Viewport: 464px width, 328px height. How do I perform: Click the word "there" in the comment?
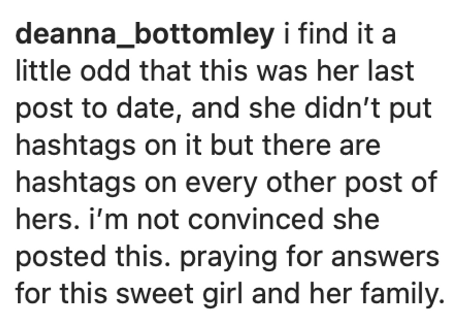click(x=296, y=145)
